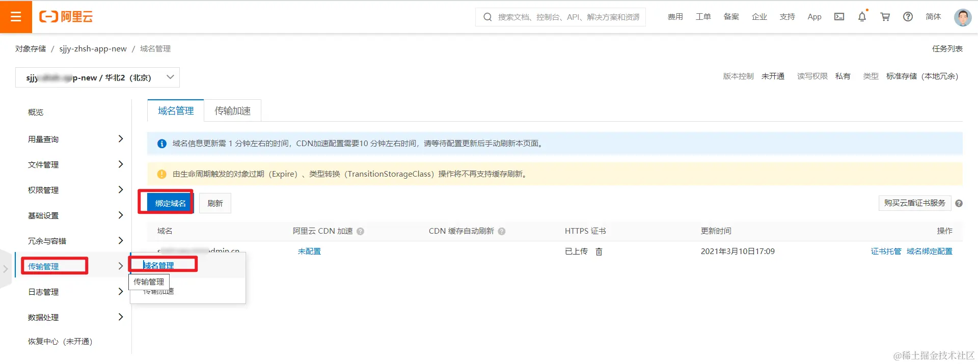
Task: Open the 工单 menu in header
Action: tap(703, 17)
